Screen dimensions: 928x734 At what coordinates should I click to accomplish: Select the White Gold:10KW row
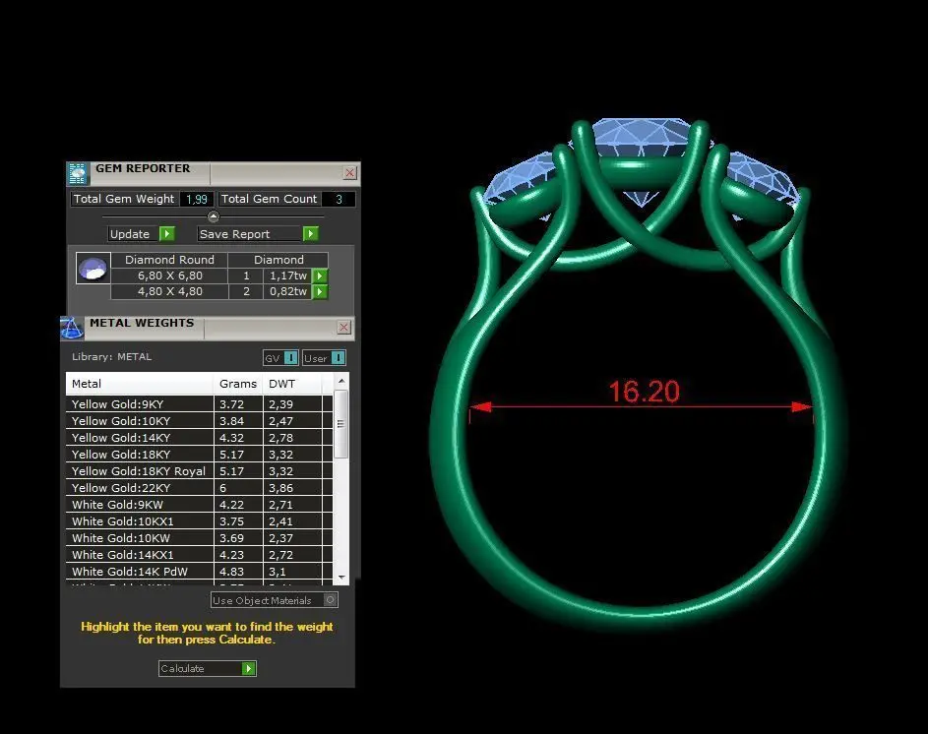[199, 537]
